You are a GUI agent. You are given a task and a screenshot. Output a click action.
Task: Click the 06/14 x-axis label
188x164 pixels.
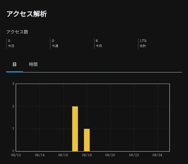40,155
